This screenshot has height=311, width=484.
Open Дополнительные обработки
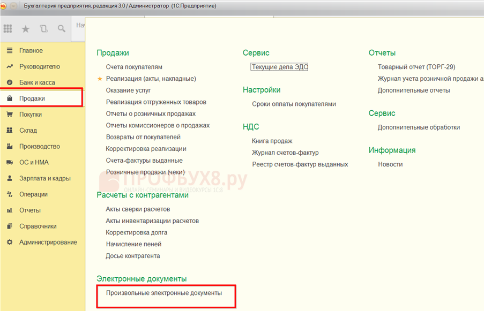coord(419,127)
